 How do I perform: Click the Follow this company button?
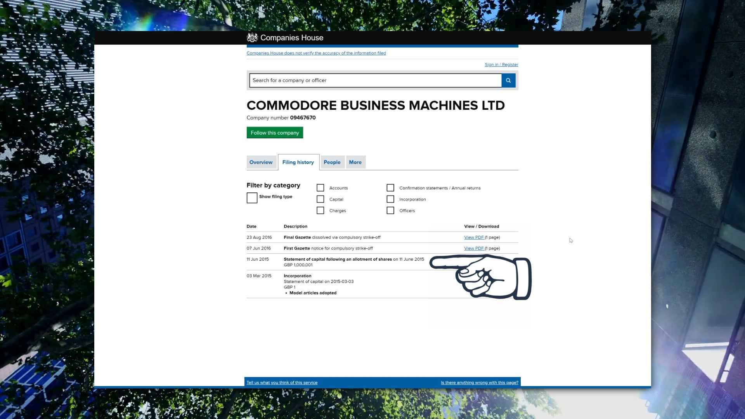(275, 133)
